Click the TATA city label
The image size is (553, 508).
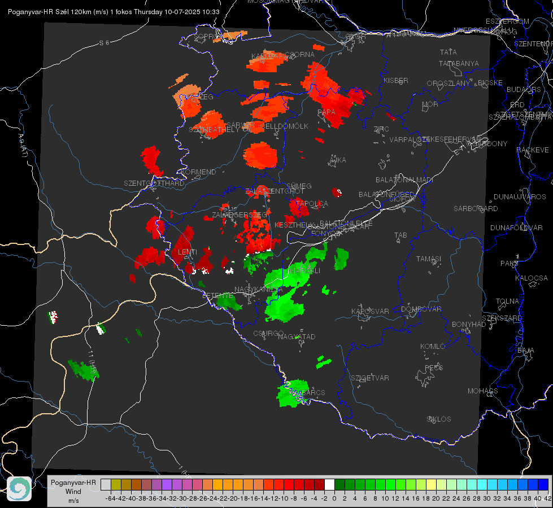point(449,52)
